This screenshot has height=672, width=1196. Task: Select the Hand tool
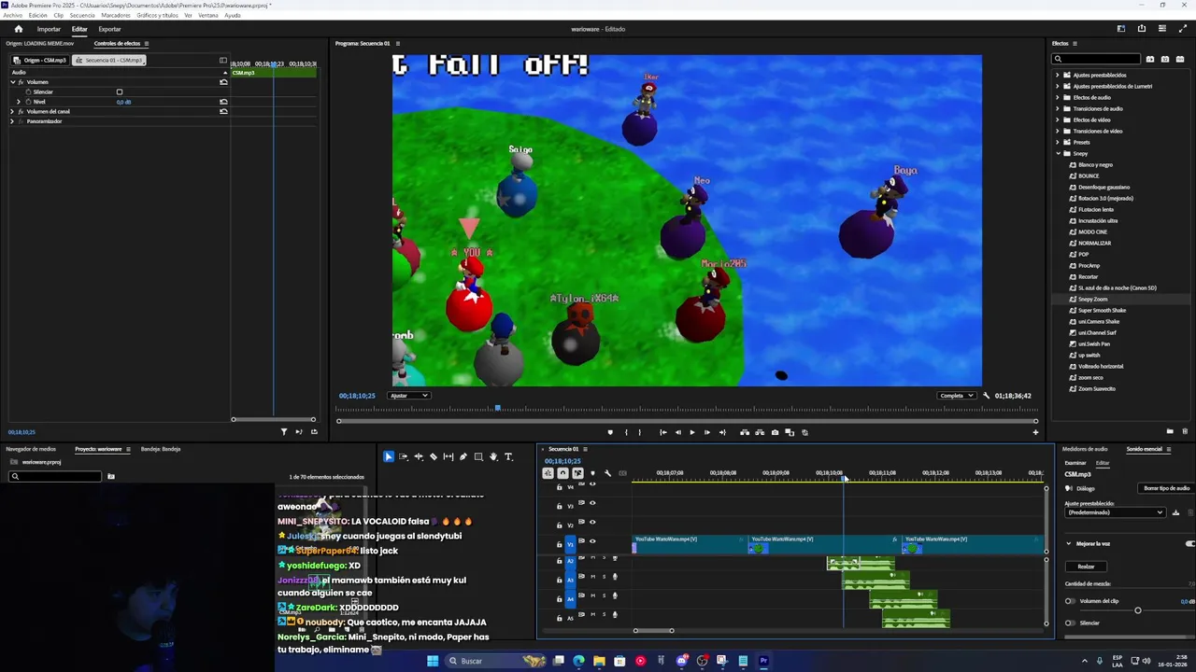(493, 456)
